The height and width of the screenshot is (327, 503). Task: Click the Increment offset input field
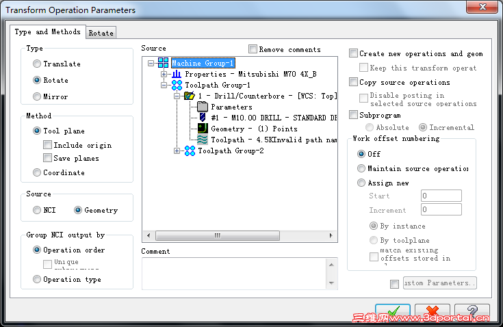tap(441, 209)
